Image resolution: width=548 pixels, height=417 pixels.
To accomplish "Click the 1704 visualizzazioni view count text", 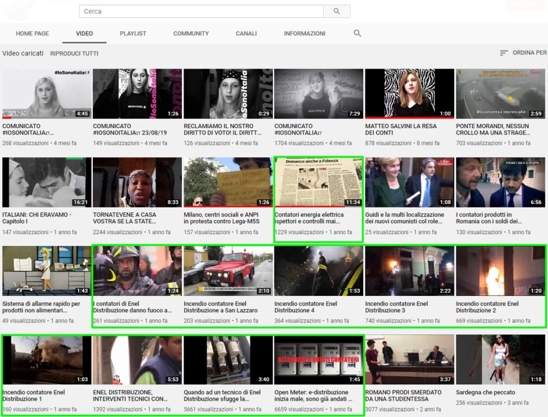I will coord(299,143).
